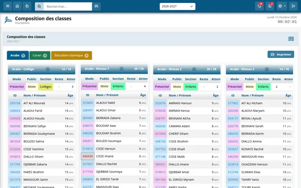Click the 14 / 16 count of Niveau 3
This screenshot has width=301, height=188.
tap(284, 69)
